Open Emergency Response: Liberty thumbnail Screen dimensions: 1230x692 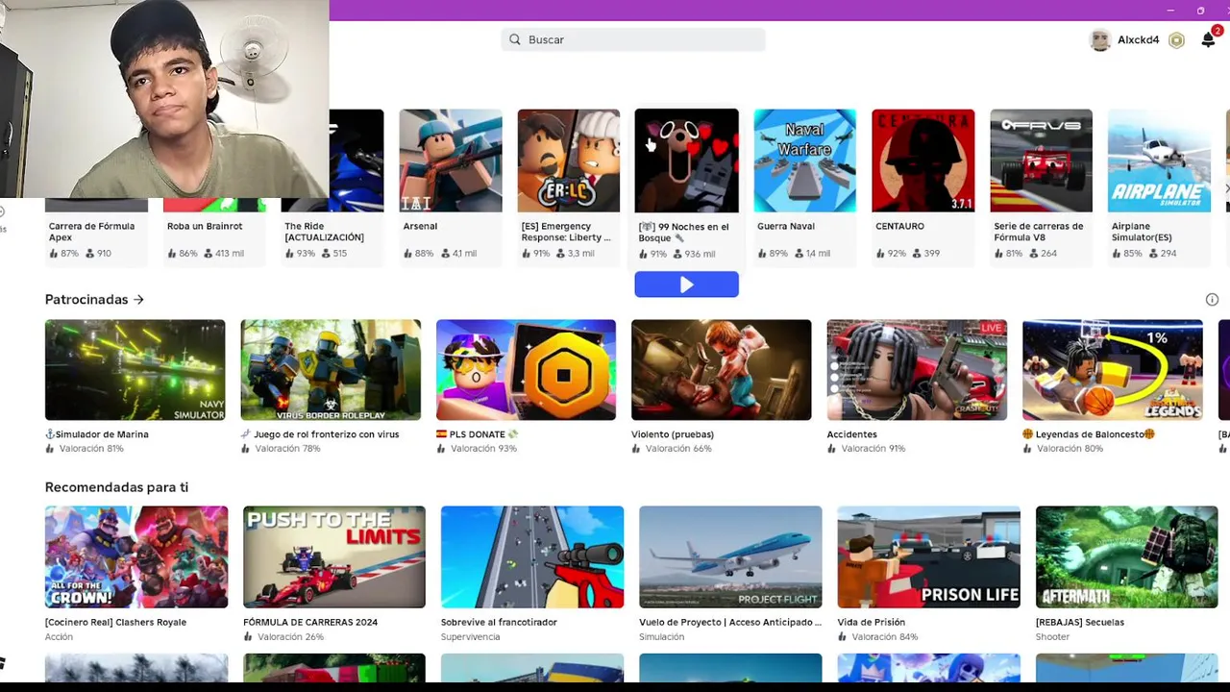(x=569, y=161)
